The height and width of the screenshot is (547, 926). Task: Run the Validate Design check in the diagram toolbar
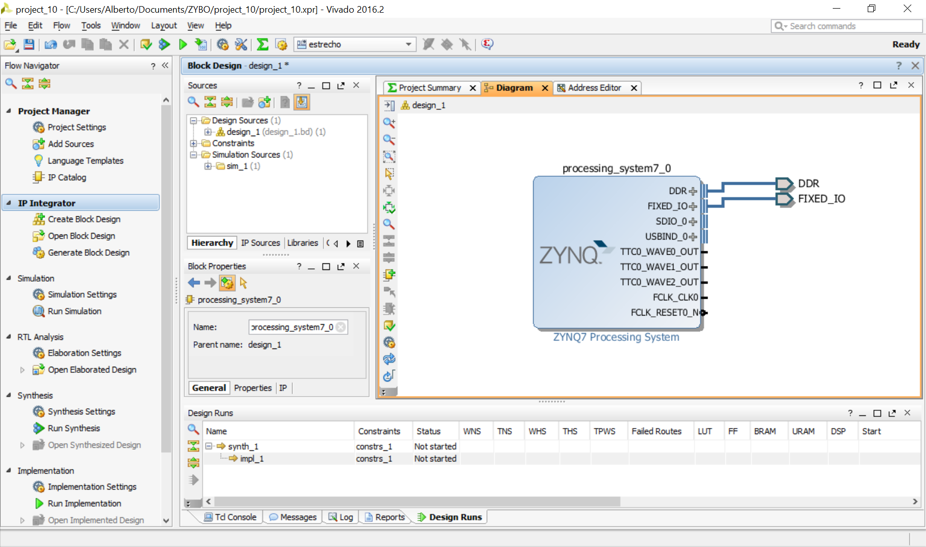pyautogui.click(x=389, y=326)
